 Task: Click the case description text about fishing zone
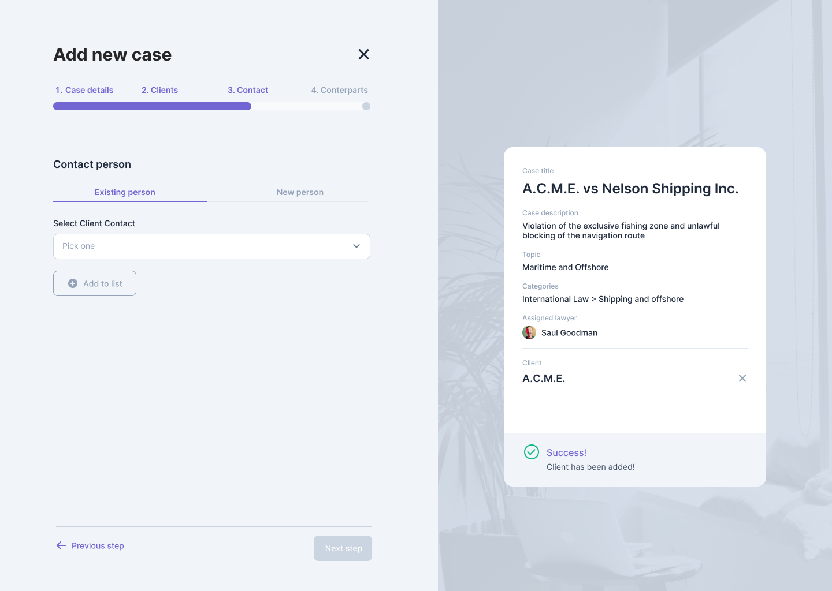coord(621,230)
